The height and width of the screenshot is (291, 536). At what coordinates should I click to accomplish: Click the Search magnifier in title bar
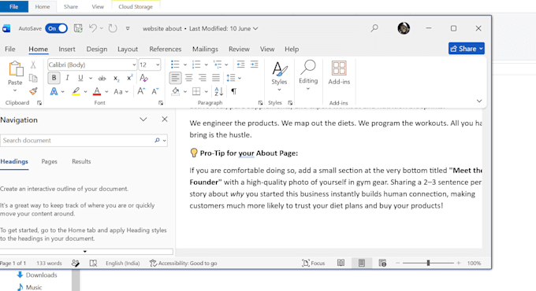374,28
